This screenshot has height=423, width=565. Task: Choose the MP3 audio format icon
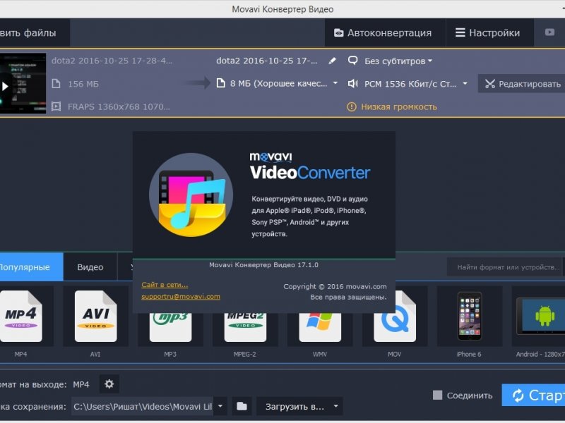[x=170, y=326]
